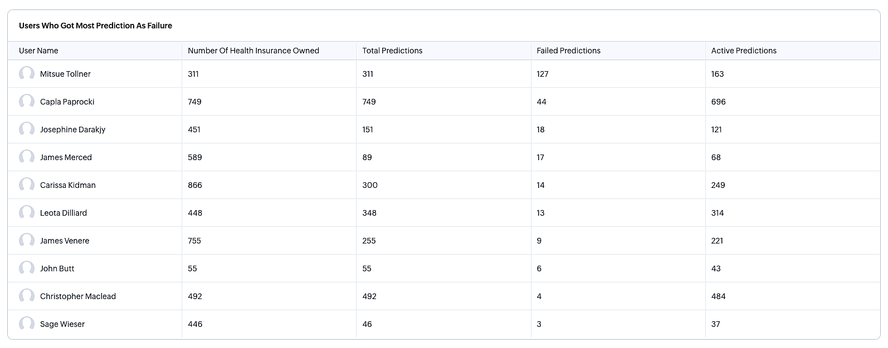888x348 pixels.
Task: Sort by Failed Predictions column header
Action: pyautogui.click(x=568, y=51)
